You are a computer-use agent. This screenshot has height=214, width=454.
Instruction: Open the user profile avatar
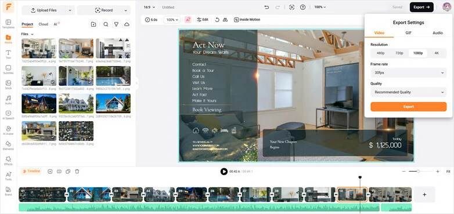[x=447, y=7]
